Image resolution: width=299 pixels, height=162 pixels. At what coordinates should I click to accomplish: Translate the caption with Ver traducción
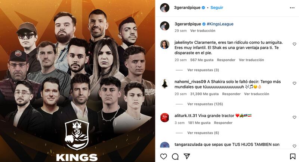203,31
